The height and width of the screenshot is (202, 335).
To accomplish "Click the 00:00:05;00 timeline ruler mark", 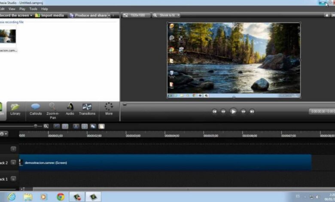I will click(x=211, y=135).
